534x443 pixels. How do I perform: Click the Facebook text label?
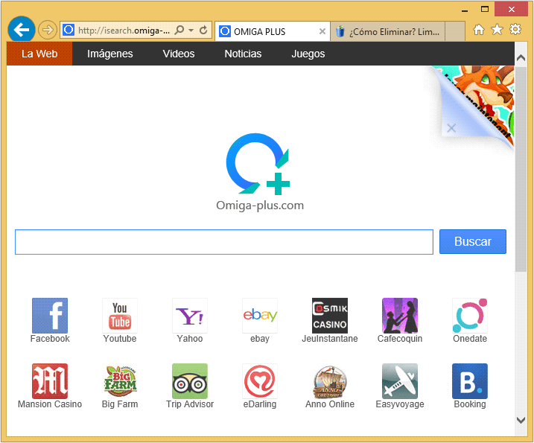point(50,339)
